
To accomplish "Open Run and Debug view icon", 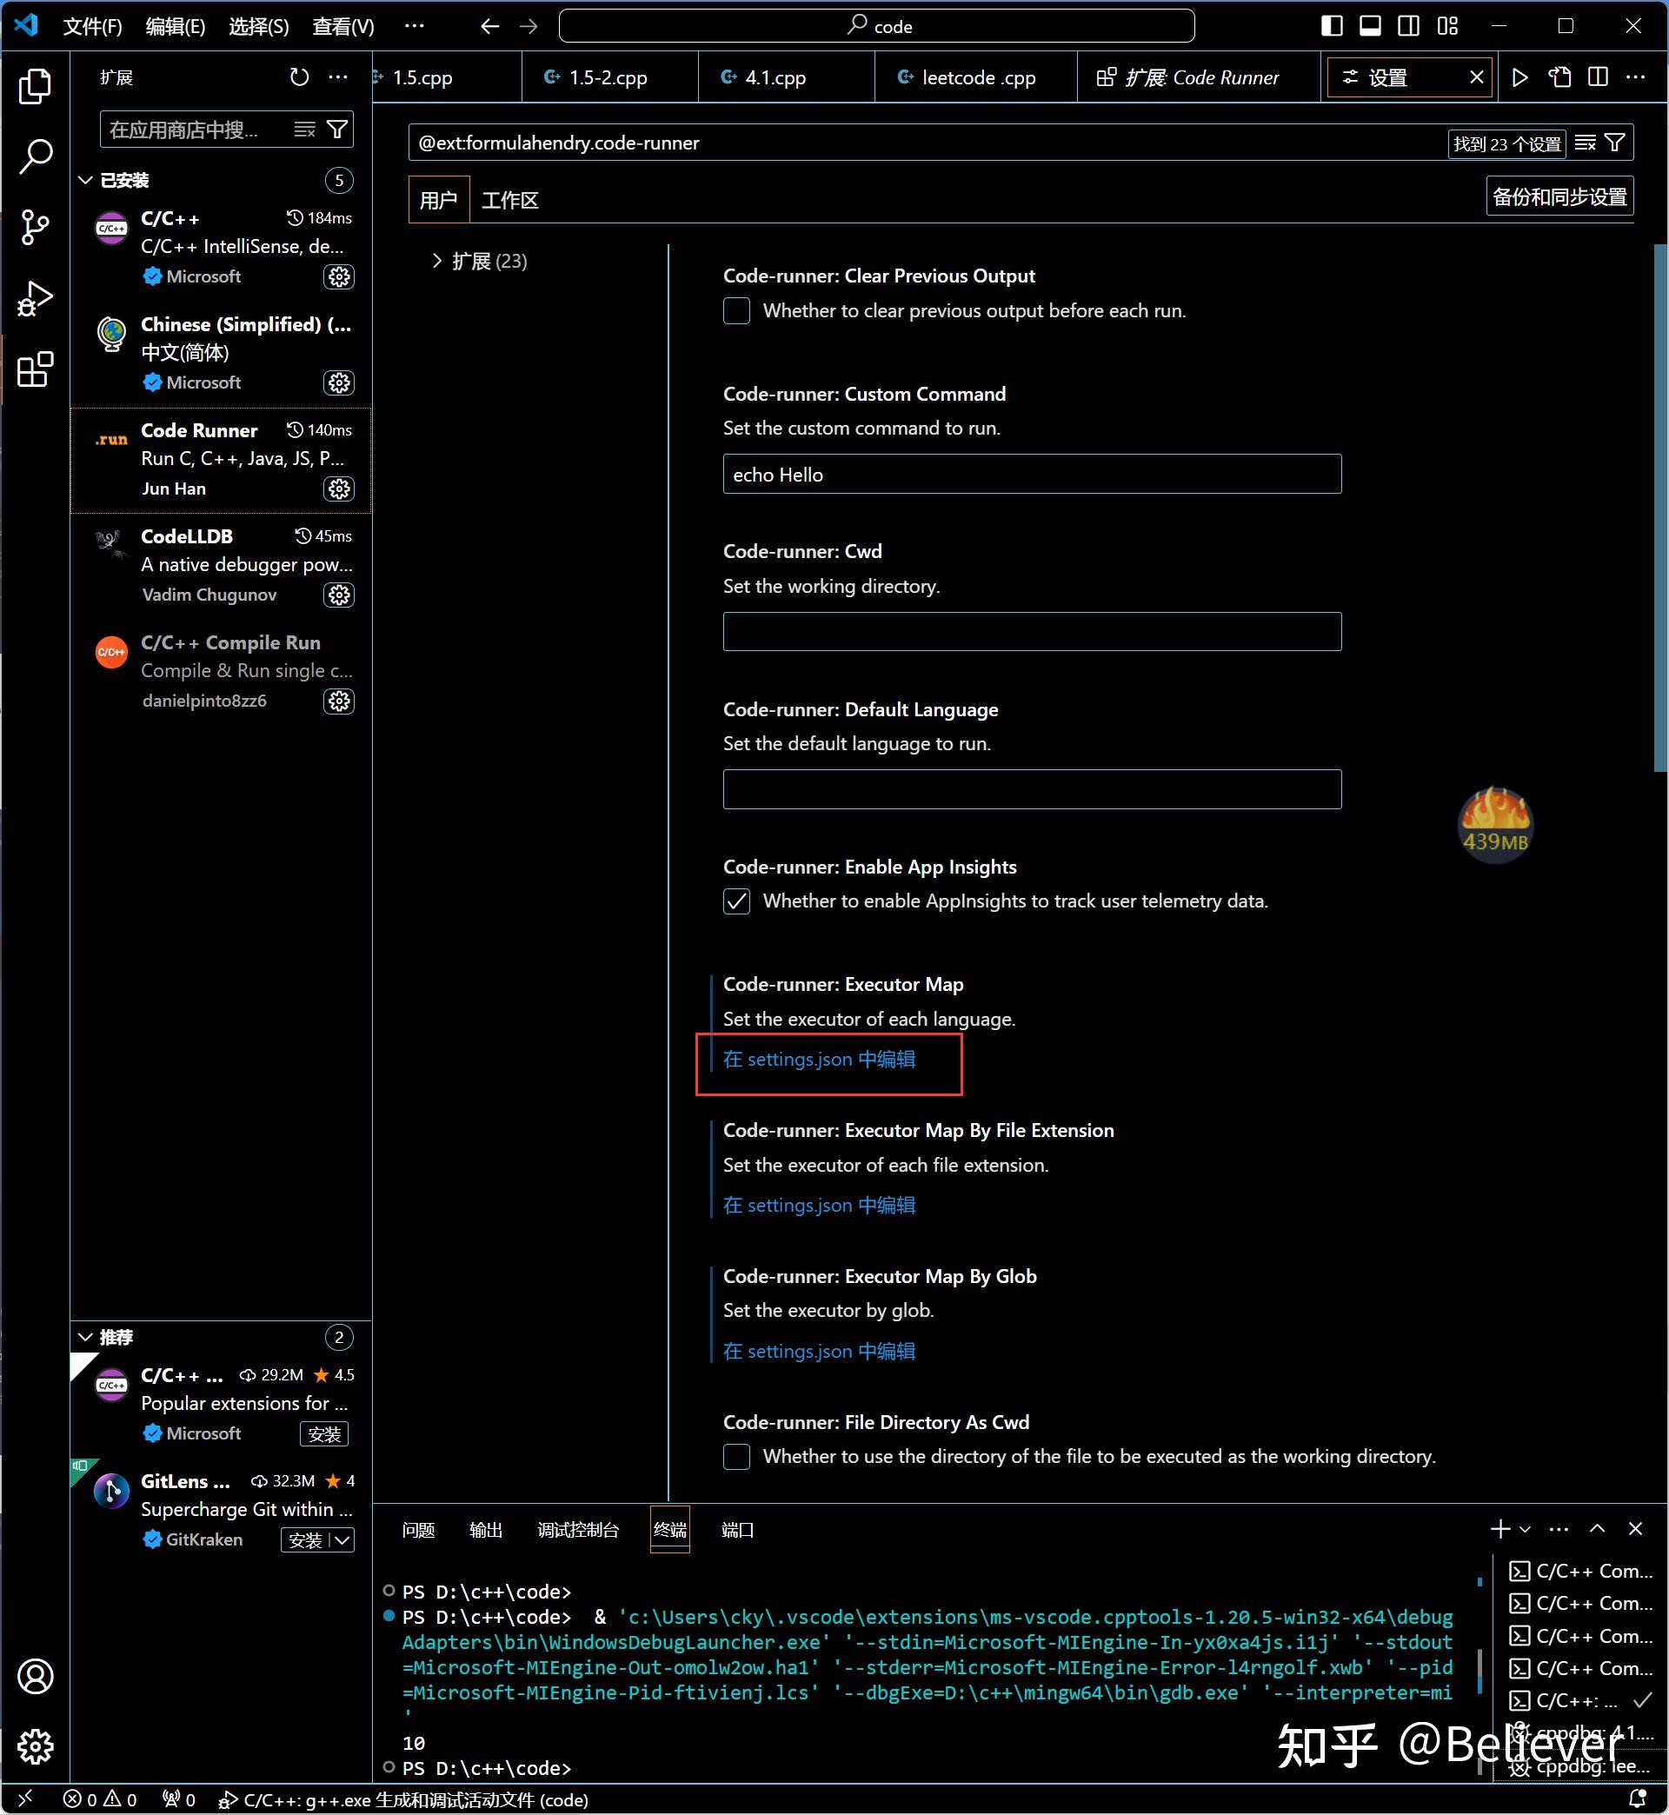I will point(34,298).
